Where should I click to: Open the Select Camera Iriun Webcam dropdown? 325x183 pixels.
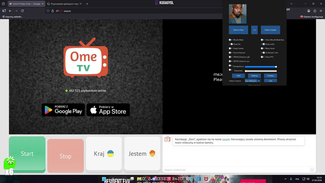[253, 81]
